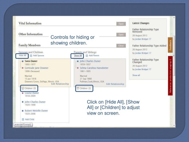Open the child John Charles Duner 1920-1998
The height and width of the screenshot is (142, 189).
point(35,102)
